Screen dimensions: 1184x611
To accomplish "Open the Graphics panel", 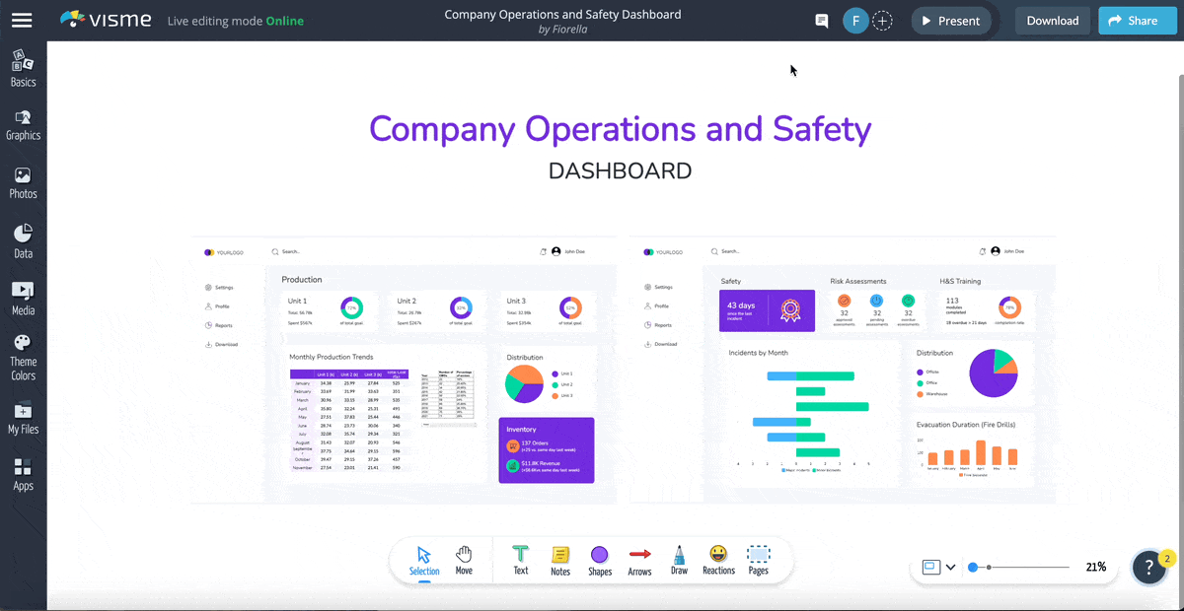I will [x=23, y=123].
